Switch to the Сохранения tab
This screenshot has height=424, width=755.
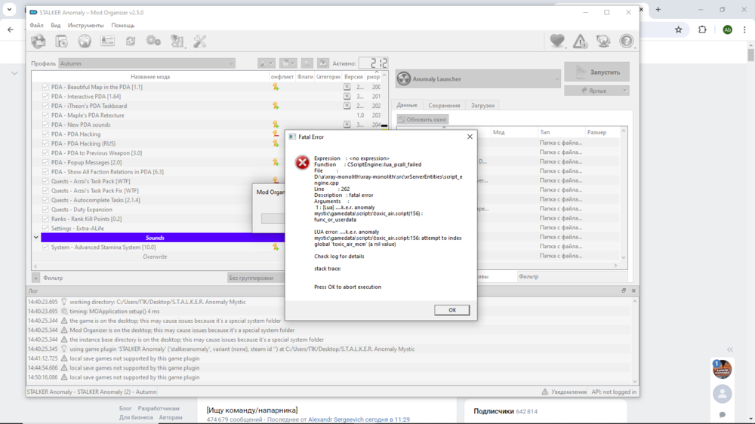pos(444,106)
